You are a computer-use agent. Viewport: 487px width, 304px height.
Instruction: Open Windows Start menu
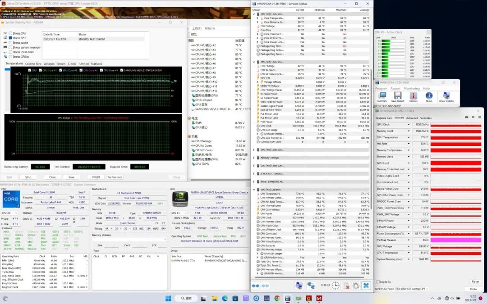click(168, 298)
